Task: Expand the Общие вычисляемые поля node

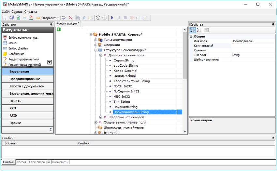Action: [95, 122]
